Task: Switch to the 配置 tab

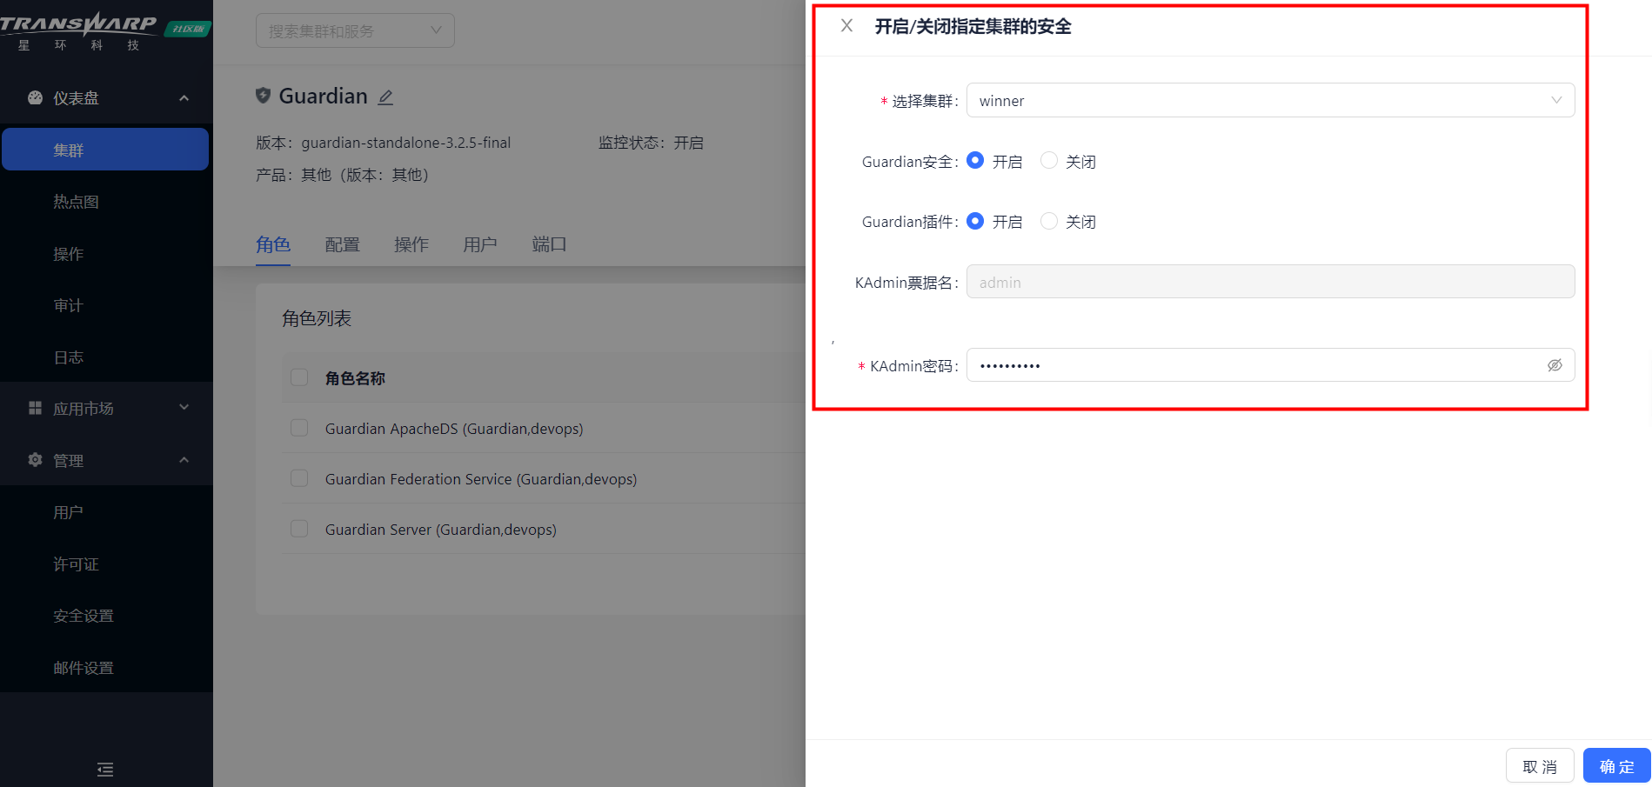Action: click(342, 244)
